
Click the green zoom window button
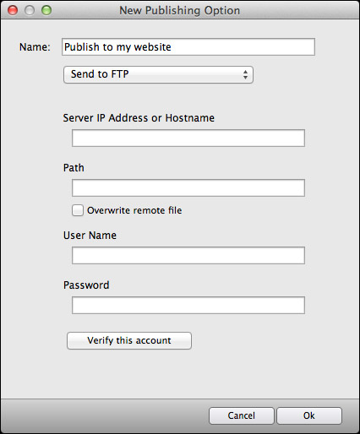(46, 10)
